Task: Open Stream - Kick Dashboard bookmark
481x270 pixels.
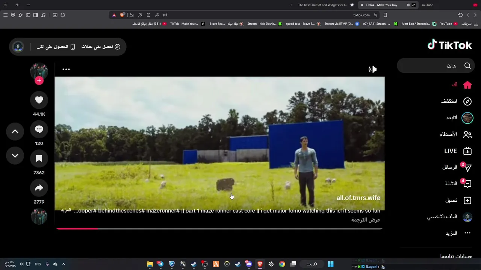Action: pos(265,24)
